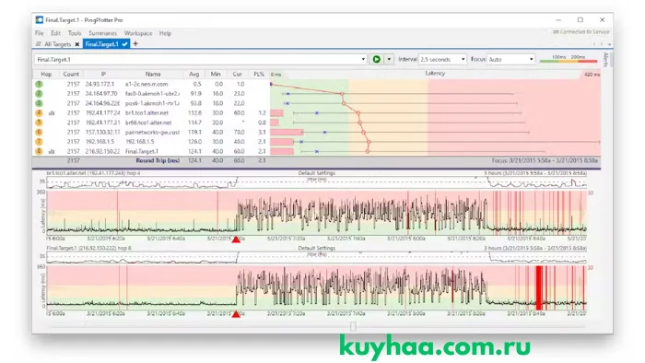The image size is (645, 363).
Task: Open the dropdown arrow beside the play button
Action: point(389,59)
